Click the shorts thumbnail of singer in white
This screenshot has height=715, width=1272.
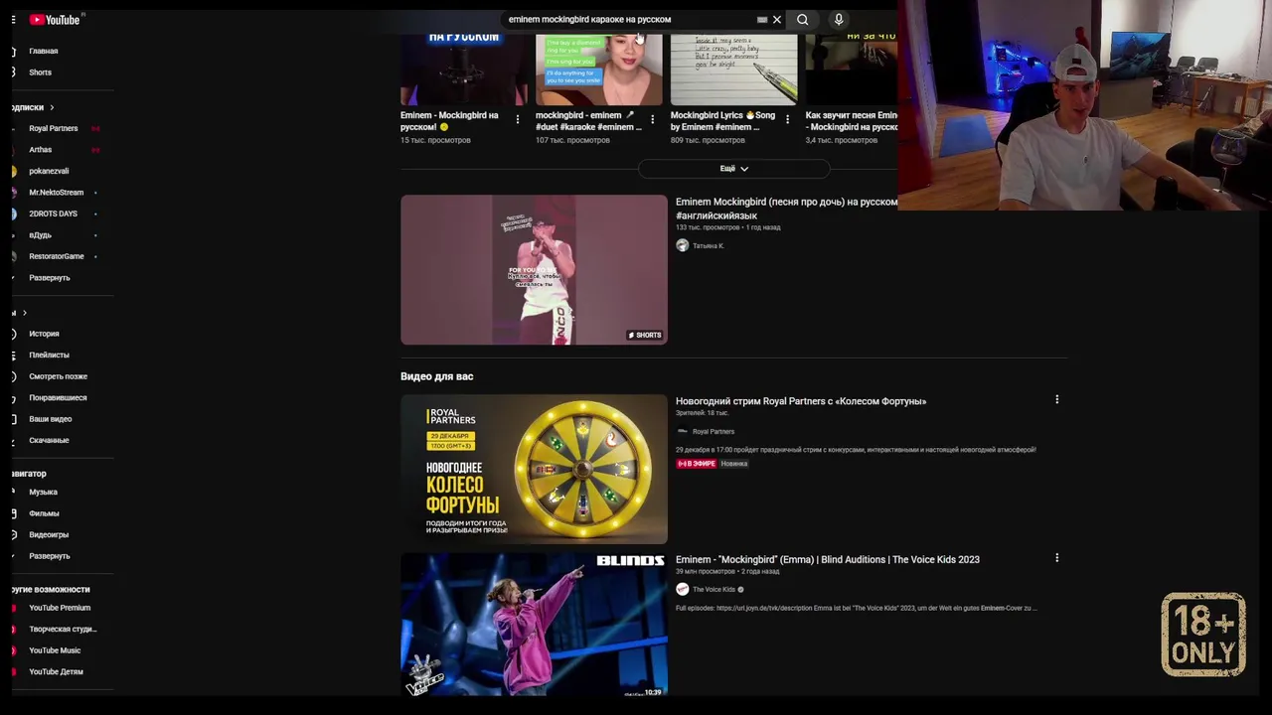[534, 270]
